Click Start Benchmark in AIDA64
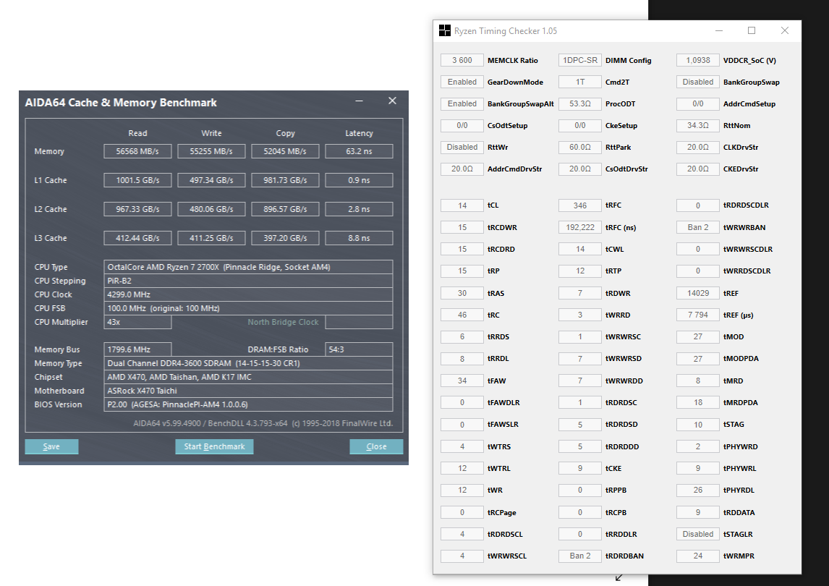This screenshot has width=829, height=586. 214,446
